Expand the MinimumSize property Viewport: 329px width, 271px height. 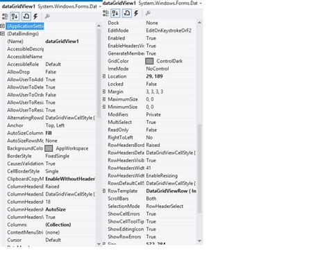[x=104, y=107]
